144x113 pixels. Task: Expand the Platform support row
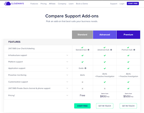67,62
